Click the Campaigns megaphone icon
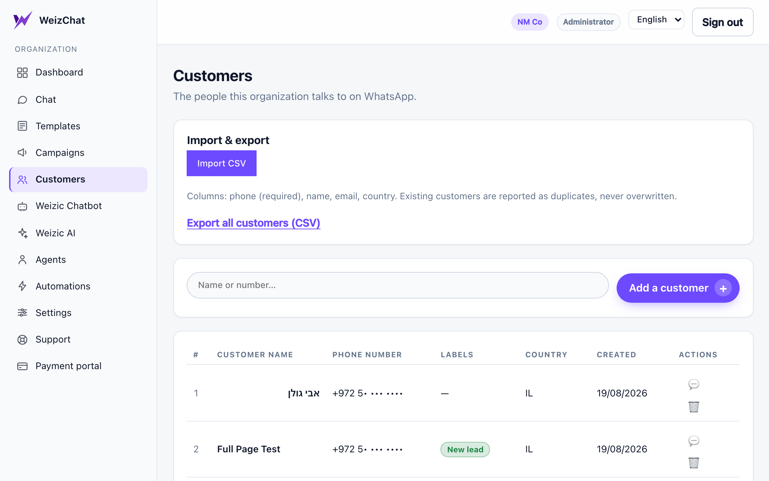Viewport: 769px width, 481px height. pos(22,152)
